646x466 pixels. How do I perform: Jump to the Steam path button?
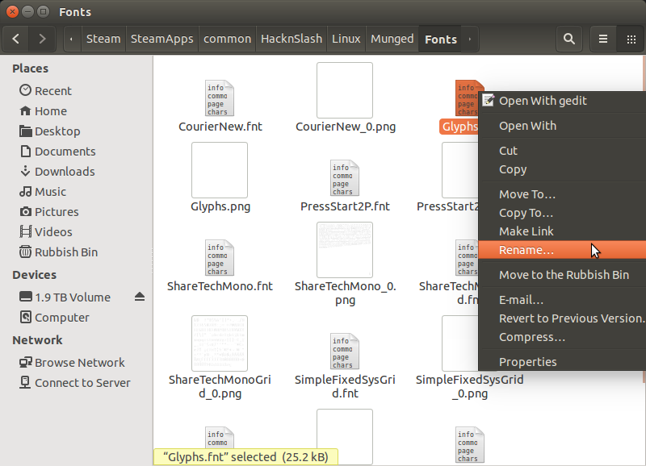coord(103,39)
